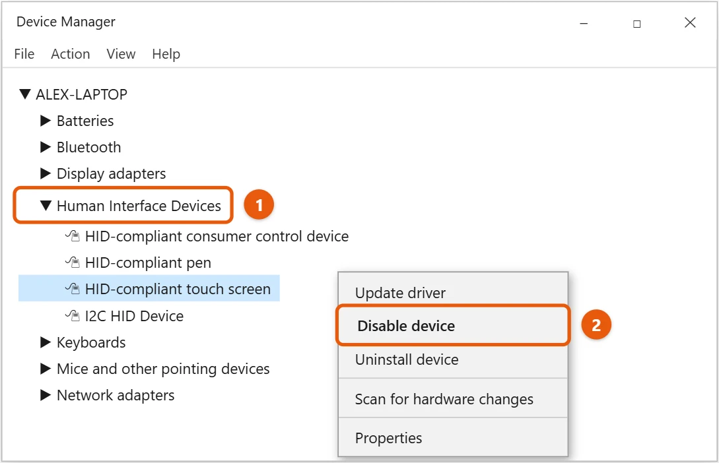This screenshot has height=463, width=719.
Task: Select Scan for hardware changes
Action: point(452,399)
